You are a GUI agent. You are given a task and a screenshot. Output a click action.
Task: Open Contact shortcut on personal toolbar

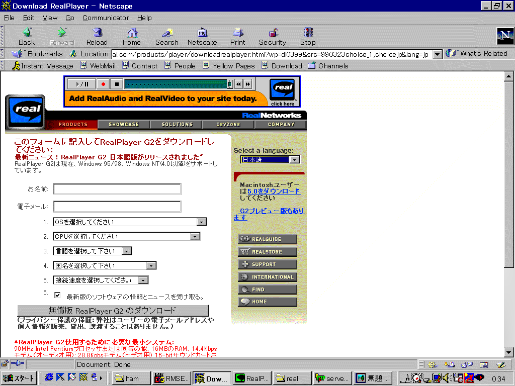pos(140,66)
